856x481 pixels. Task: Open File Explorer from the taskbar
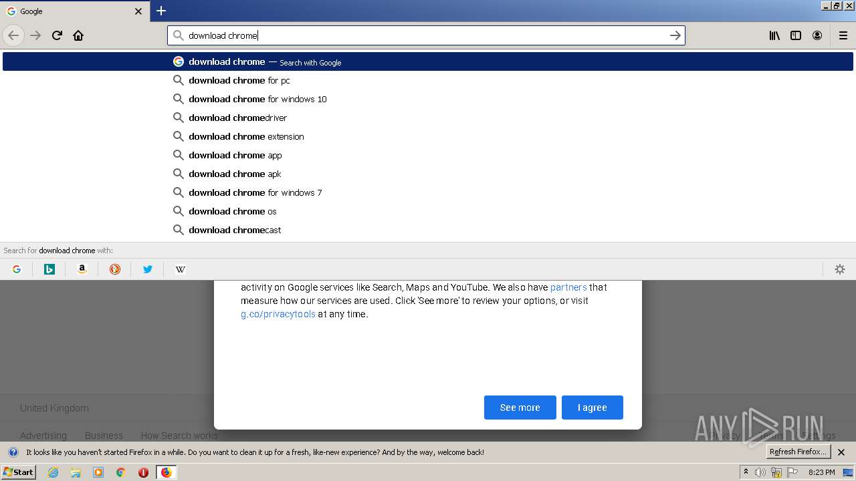click(76, 472)
